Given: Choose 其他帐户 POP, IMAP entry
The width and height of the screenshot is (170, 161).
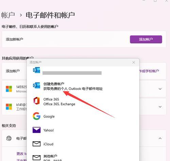Looking at the screenshot, I should click(x=53, y=158).
